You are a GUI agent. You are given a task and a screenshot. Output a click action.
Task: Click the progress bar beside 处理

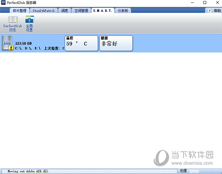pos(194,171)
